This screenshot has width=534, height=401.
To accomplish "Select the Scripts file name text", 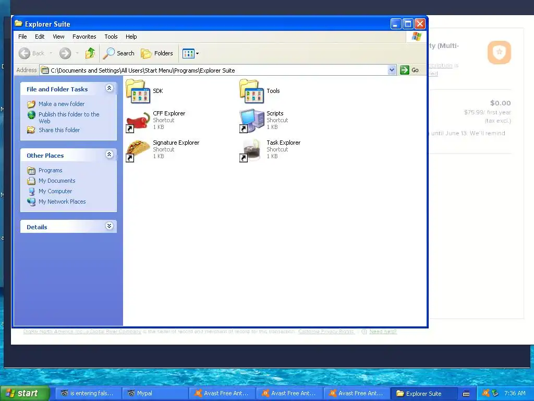I will pos(275,113).
